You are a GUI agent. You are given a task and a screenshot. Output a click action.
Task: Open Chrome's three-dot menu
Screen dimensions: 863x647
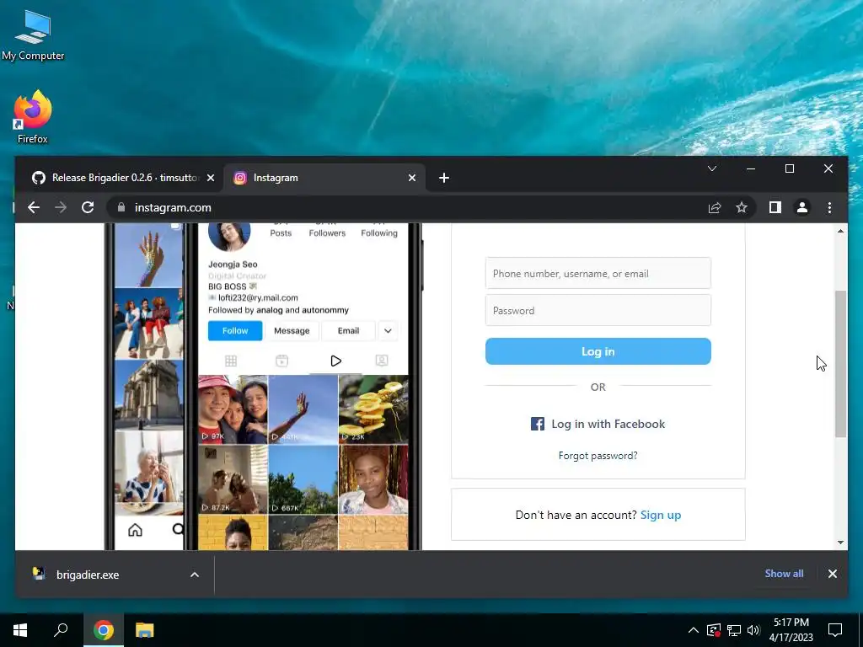829,207
